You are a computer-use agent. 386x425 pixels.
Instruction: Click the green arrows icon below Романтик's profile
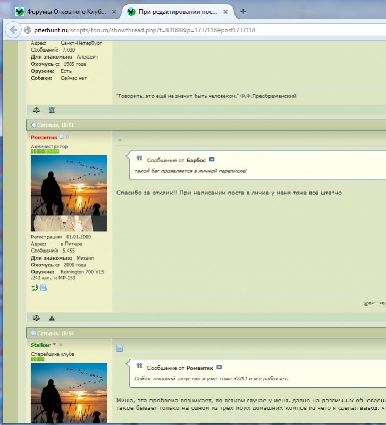35,288
